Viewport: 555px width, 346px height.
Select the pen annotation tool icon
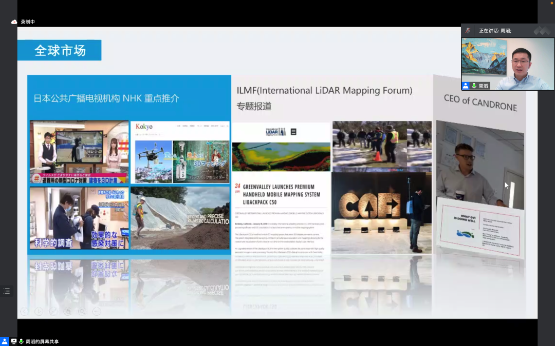(x=53, y=311)
